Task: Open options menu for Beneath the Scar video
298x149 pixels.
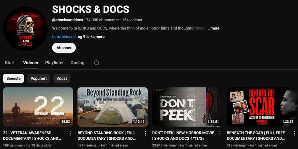Action: (x=294, y=133)
